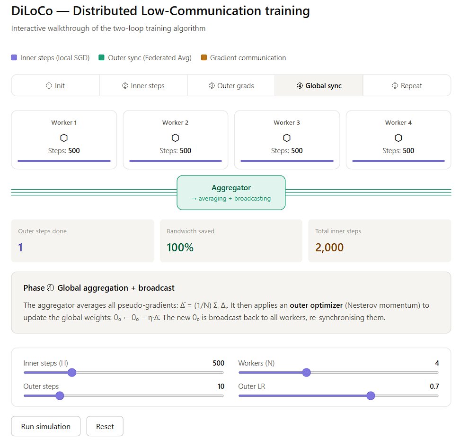Click the Bandwidth saved 100% value

(180, 248)
